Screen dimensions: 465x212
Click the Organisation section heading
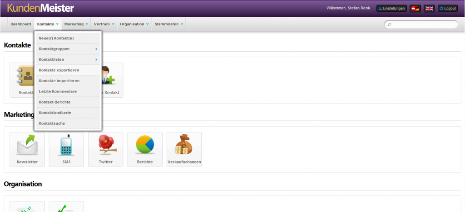[x=23, y=184]
